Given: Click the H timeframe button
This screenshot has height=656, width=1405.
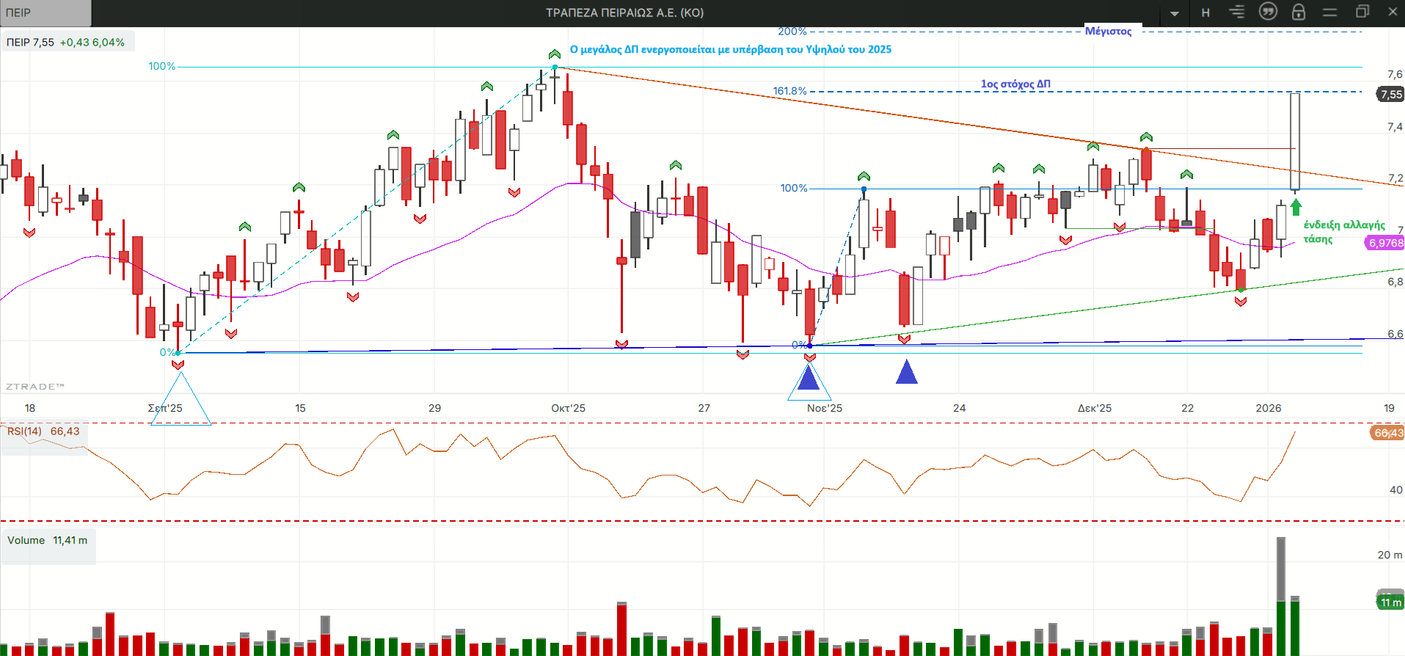Looking at the screenshot, I should (x=1205, y=13).
